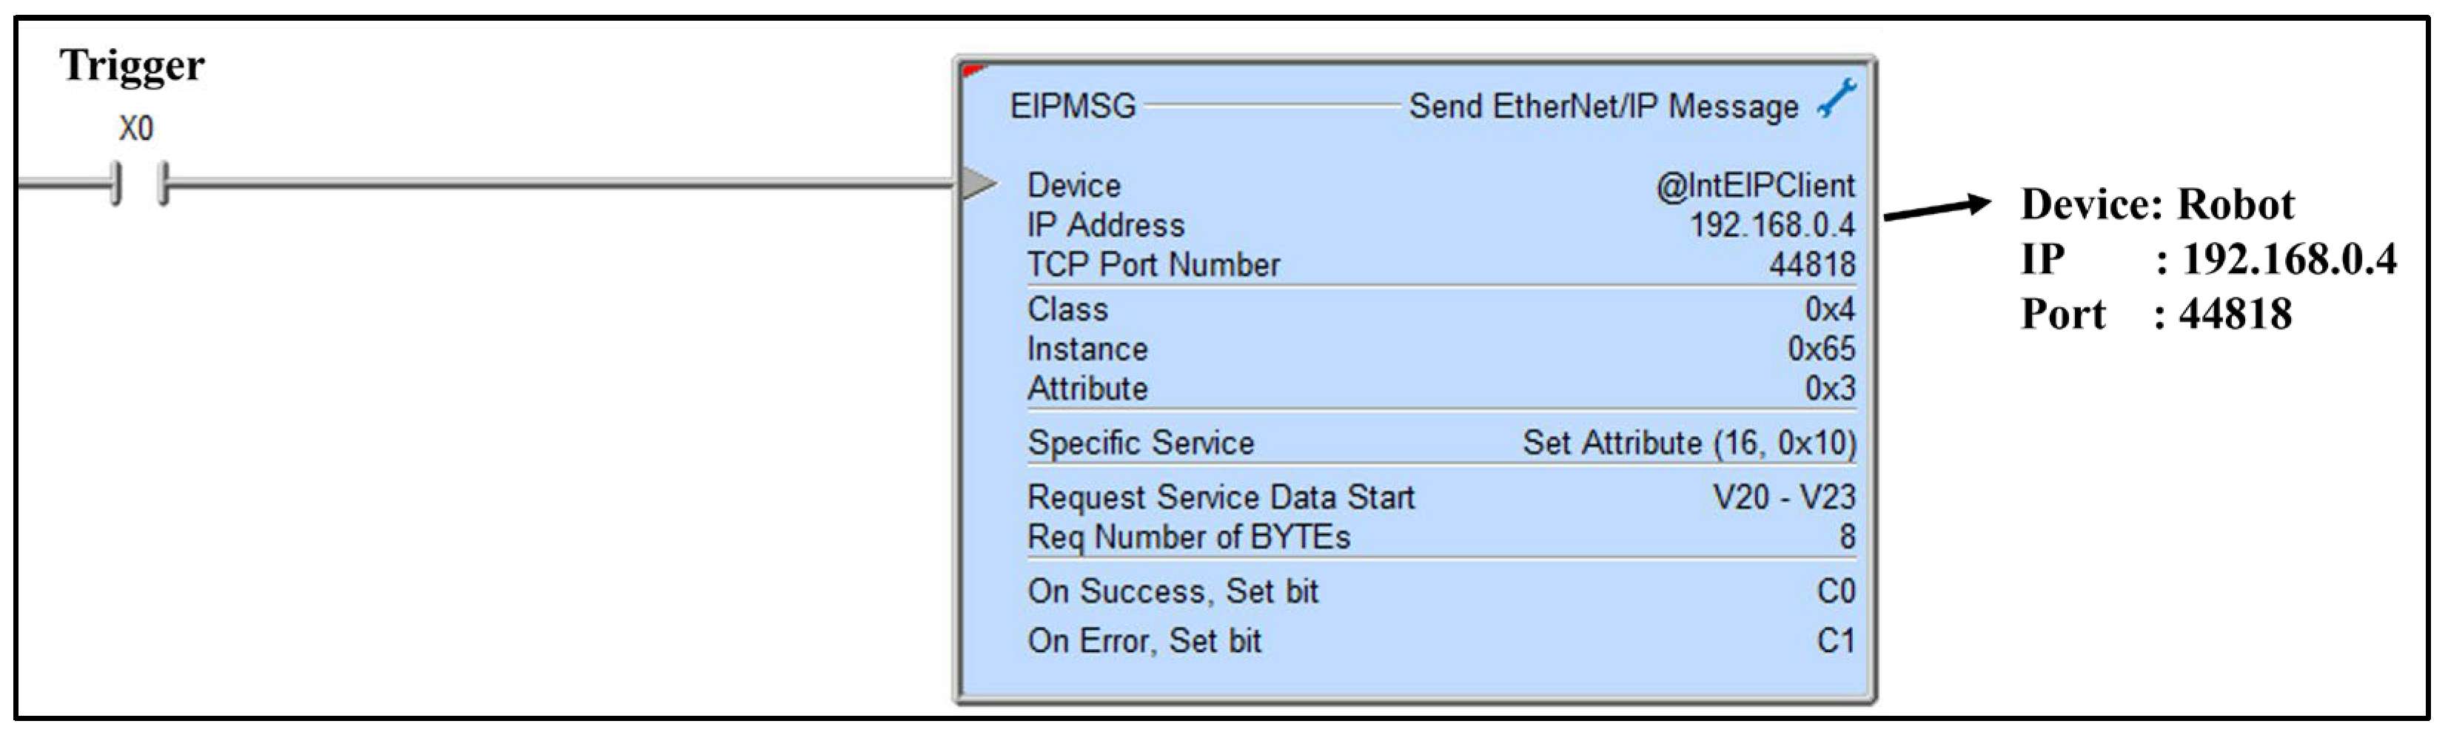
Task: Select the On Error bit C1
Action: (x=1835, y=641)
